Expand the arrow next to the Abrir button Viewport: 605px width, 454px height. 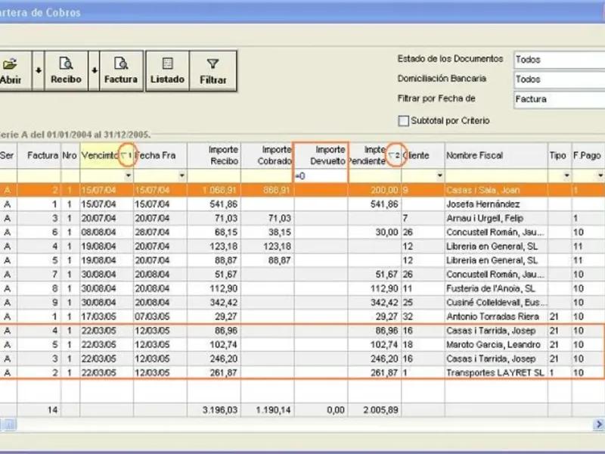tap(38, 71)
